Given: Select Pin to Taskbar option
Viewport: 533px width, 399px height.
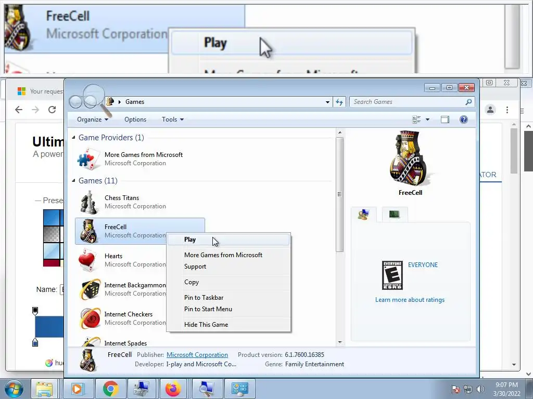Looking at the screenshot, I should click(204, 298).
